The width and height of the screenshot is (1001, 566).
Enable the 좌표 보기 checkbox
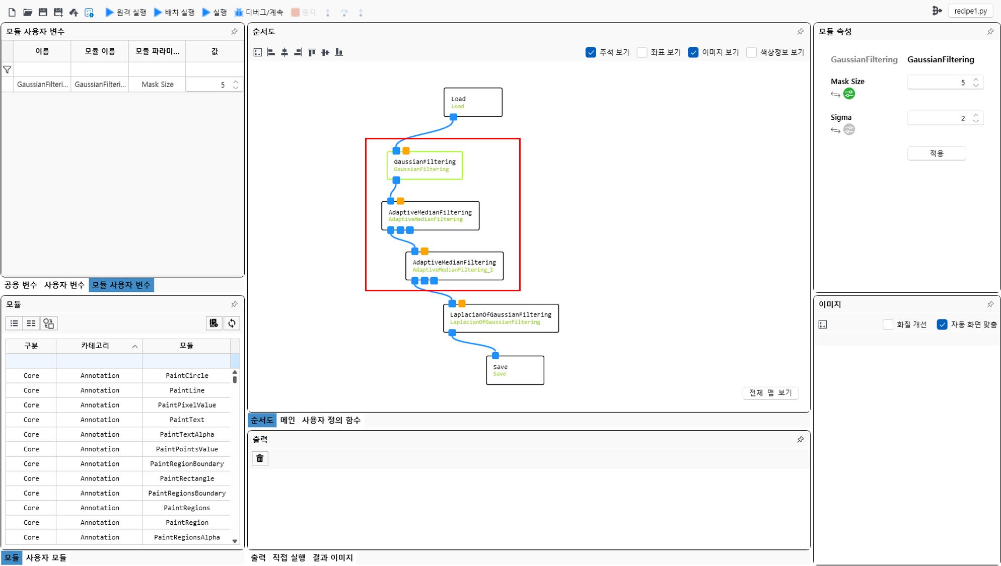[642, 52]
